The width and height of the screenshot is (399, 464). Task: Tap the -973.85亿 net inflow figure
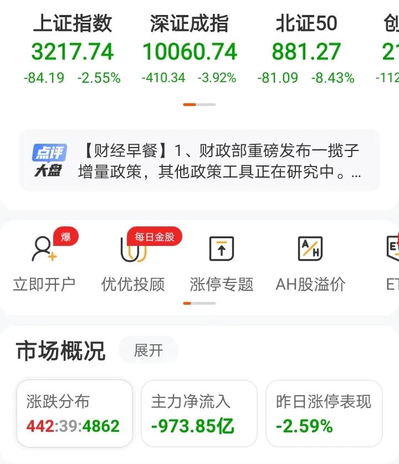click(x=193, y=426)
